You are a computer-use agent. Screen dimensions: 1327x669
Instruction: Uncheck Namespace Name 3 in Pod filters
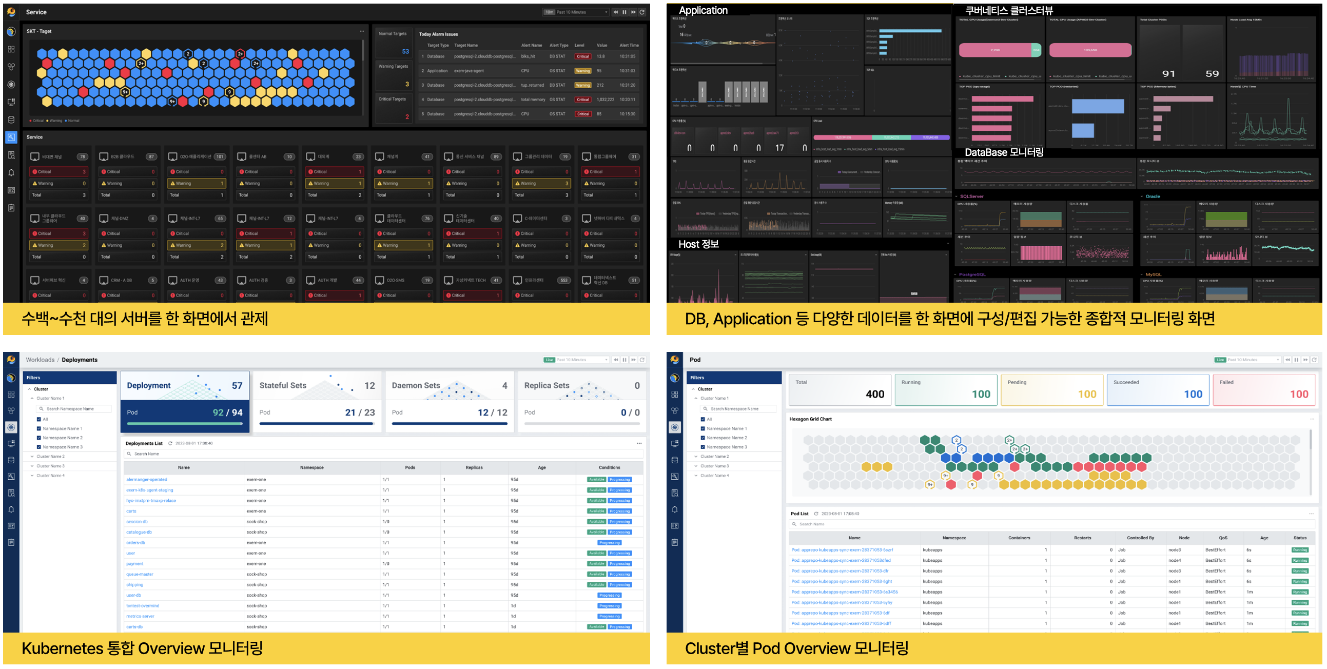(703, 447)
